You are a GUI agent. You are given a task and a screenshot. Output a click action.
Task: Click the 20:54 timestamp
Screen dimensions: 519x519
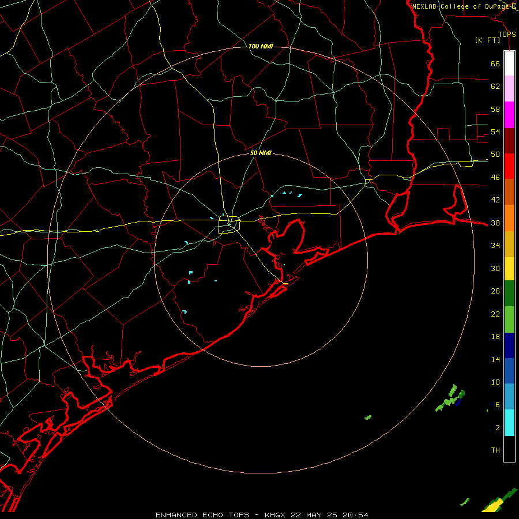(355, 515)
